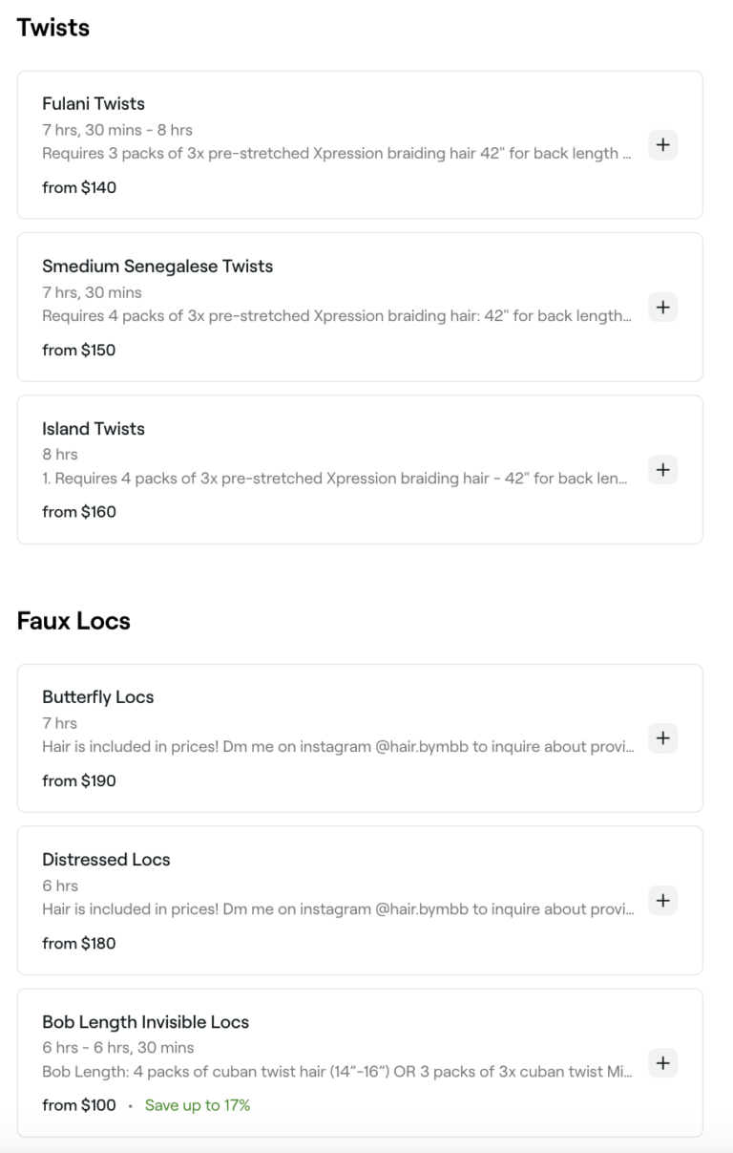This screenshot has height=1153, width=733.
Task: Click the from $190 price
Action: coord(79,780)
